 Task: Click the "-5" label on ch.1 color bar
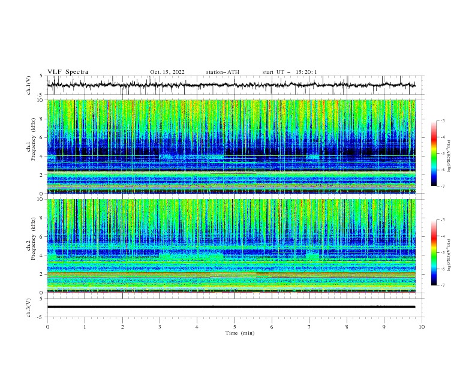[x=443, y=154]
